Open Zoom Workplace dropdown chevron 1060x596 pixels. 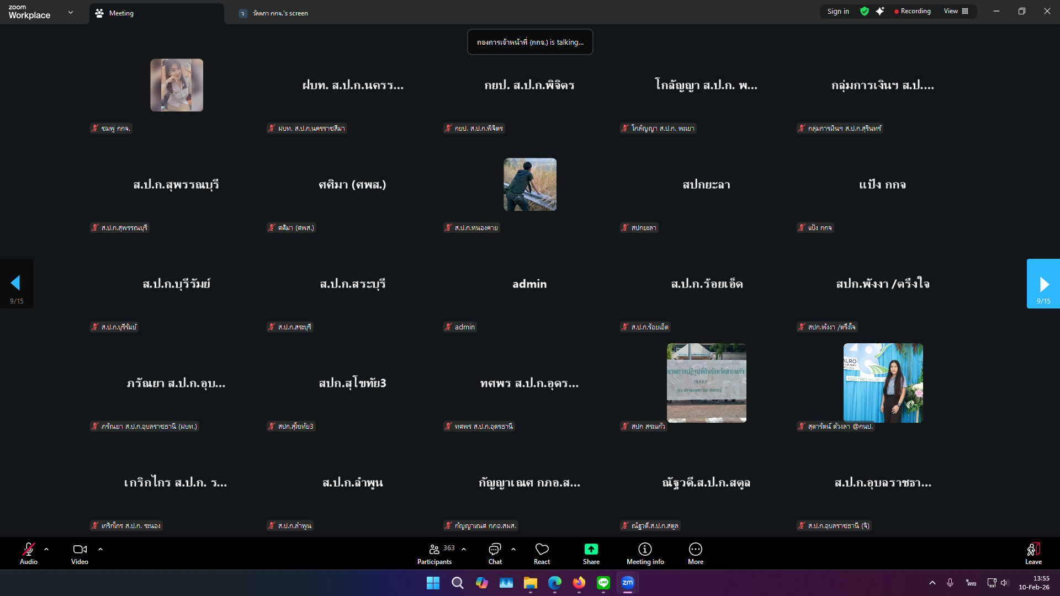pyautogui.click(x=71, y=12)
